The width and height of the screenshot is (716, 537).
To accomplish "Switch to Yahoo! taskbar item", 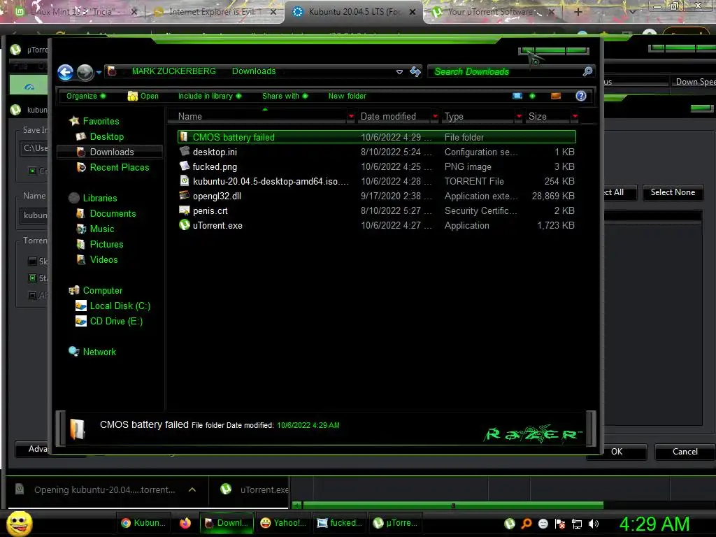I will tap(283, 523).
